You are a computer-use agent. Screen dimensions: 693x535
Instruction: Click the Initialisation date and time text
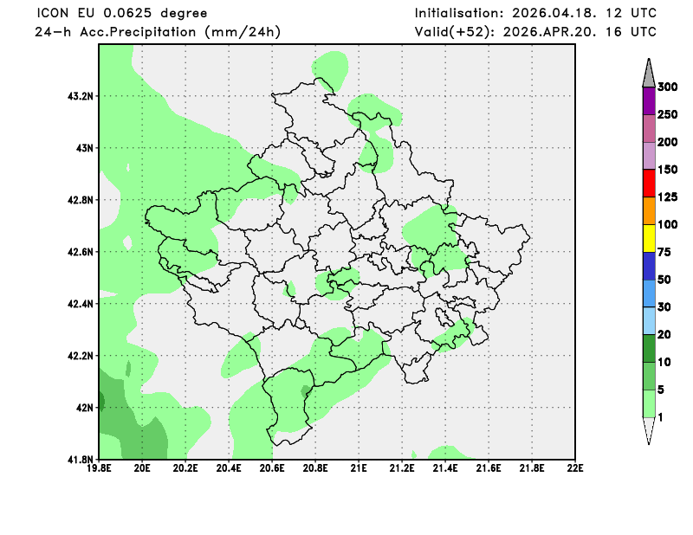tap(535, 13)
